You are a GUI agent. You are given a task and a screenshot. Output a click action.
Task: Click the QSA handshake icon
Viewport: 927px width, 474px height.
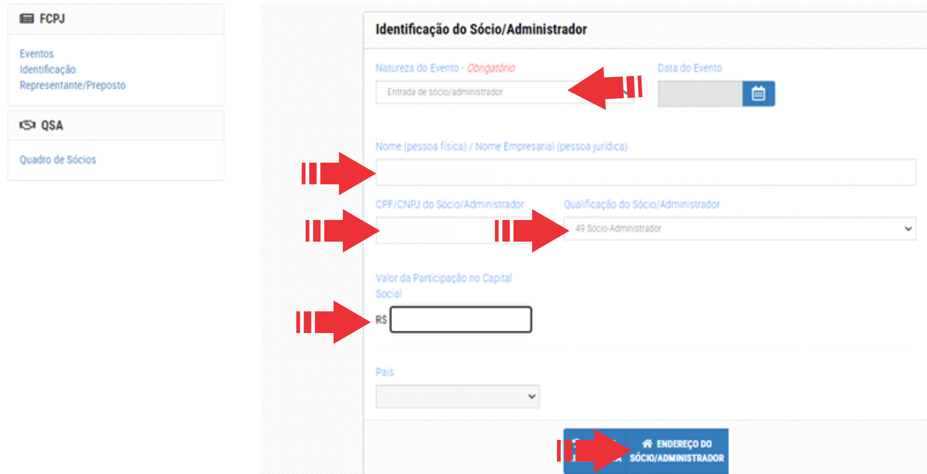click(x=28, y=125)
